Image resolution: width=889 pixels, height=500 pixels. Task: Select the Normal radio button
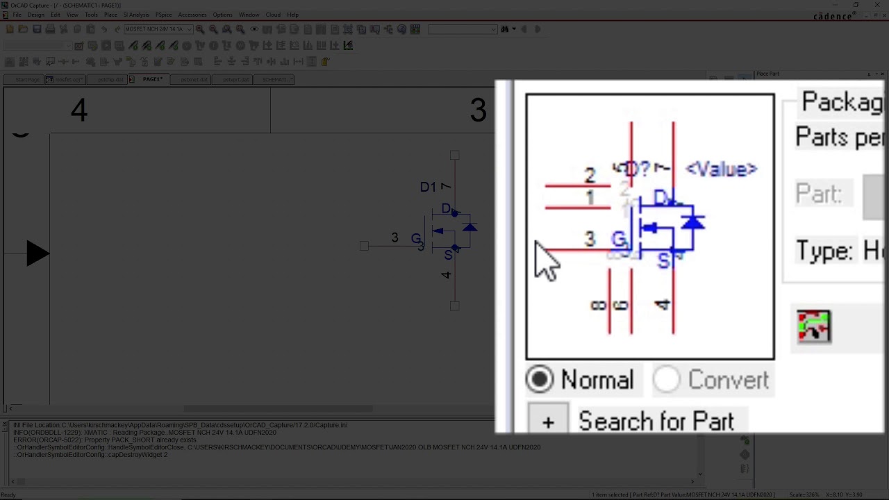click(x=540, y=380)
